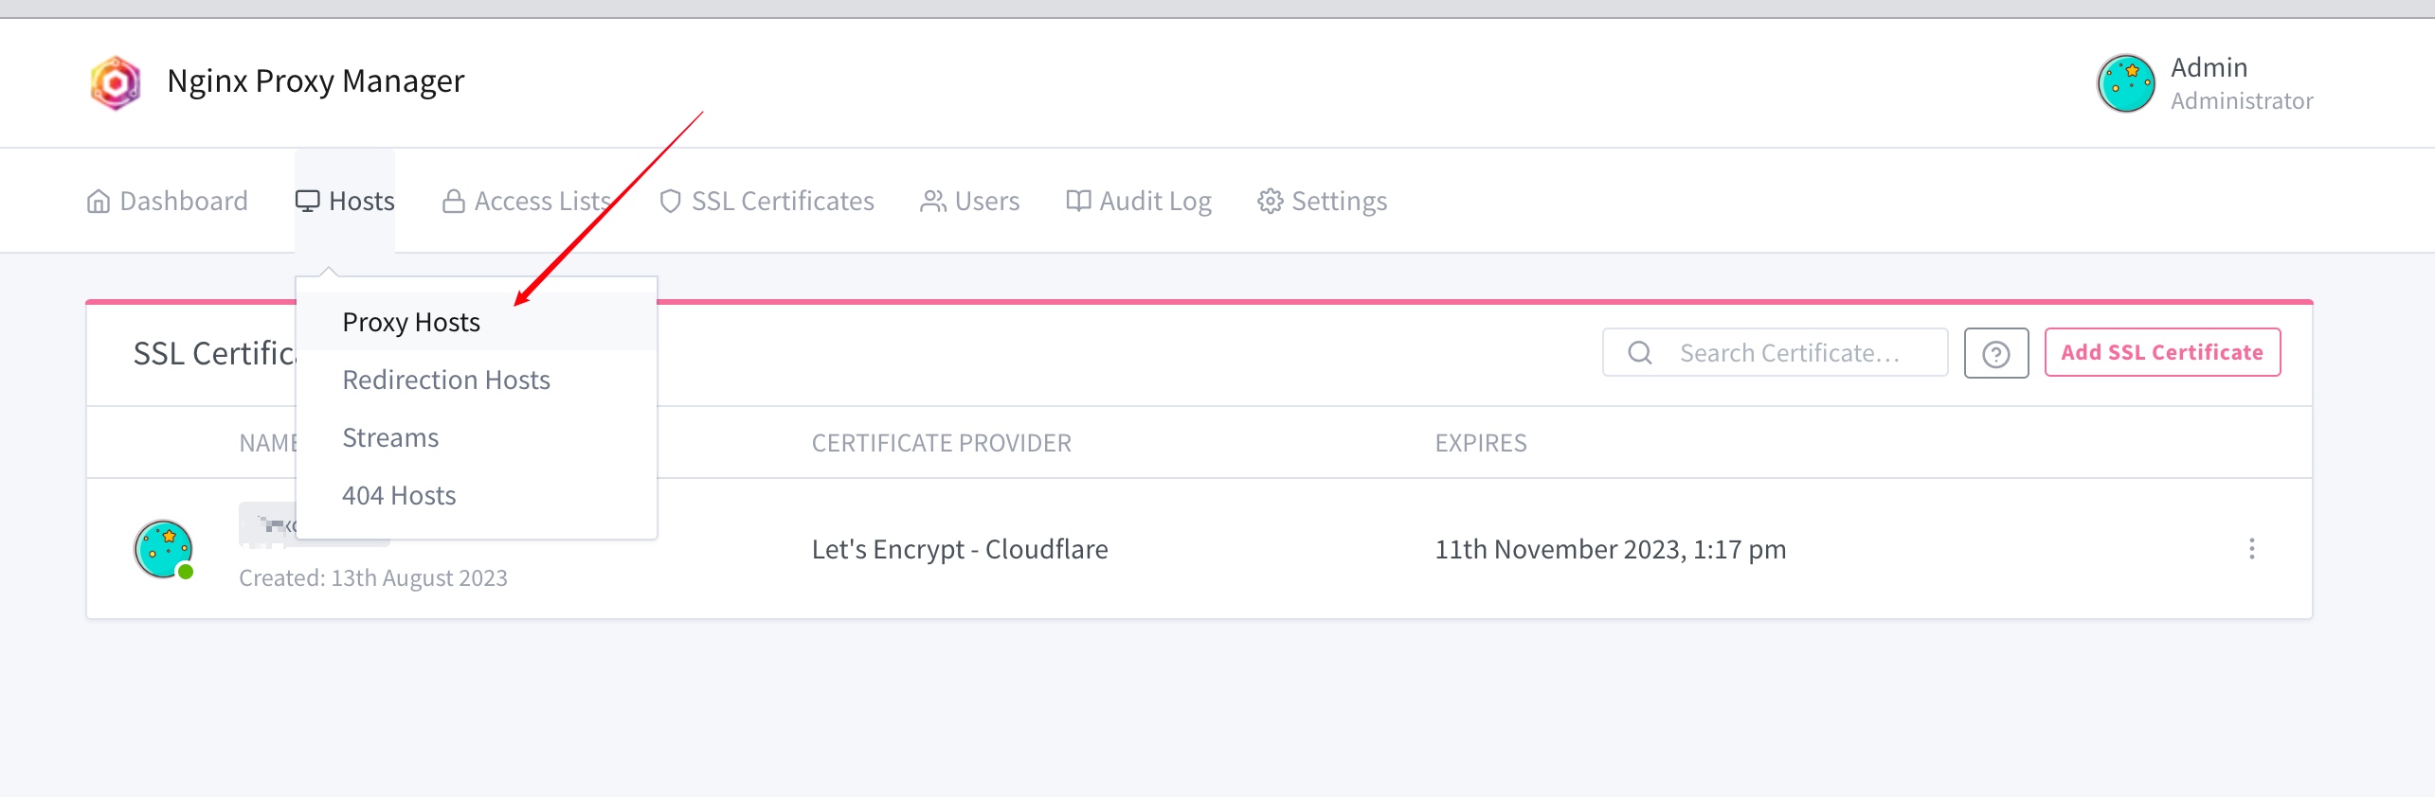Go to Access Lists tab

pos(527,201)
